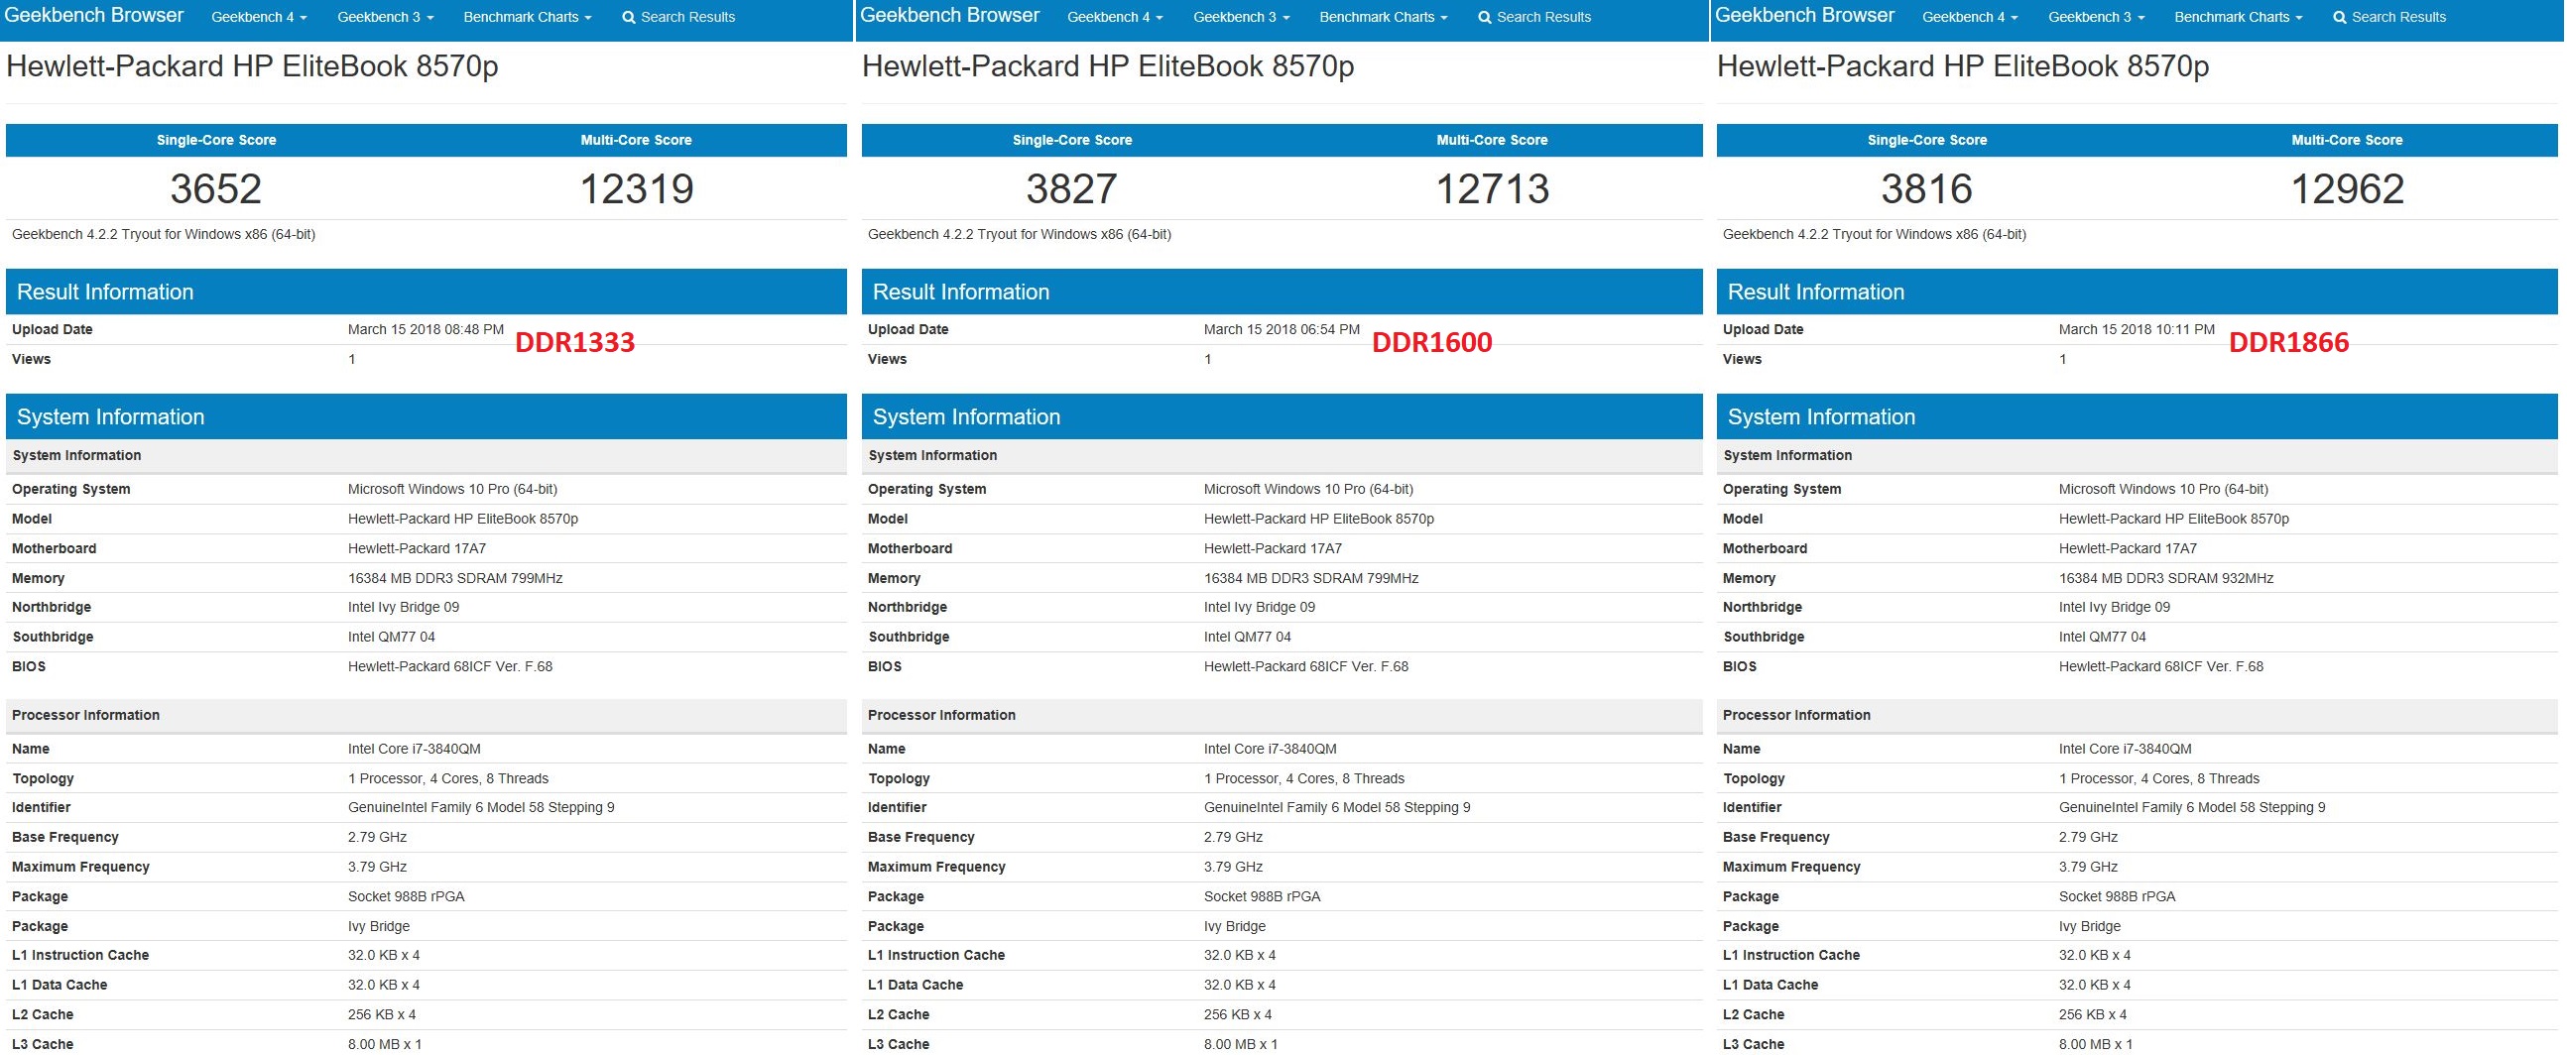Click the upload date March 15 2018 10:11 PM
Screen dimensions: 2567x1055
point(2137,330)
